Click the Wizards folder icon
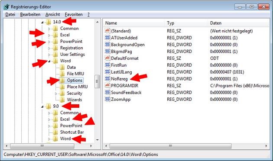The width and height of the screenshot is (273, 161). pos(62,100)
